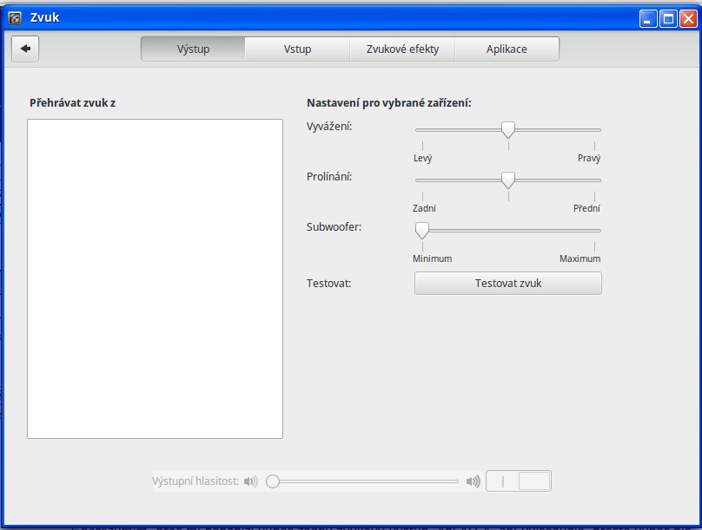The height and width of the screenshot is (530, 702).
Task: Open the Vstup tab
Action: [297, 49]
